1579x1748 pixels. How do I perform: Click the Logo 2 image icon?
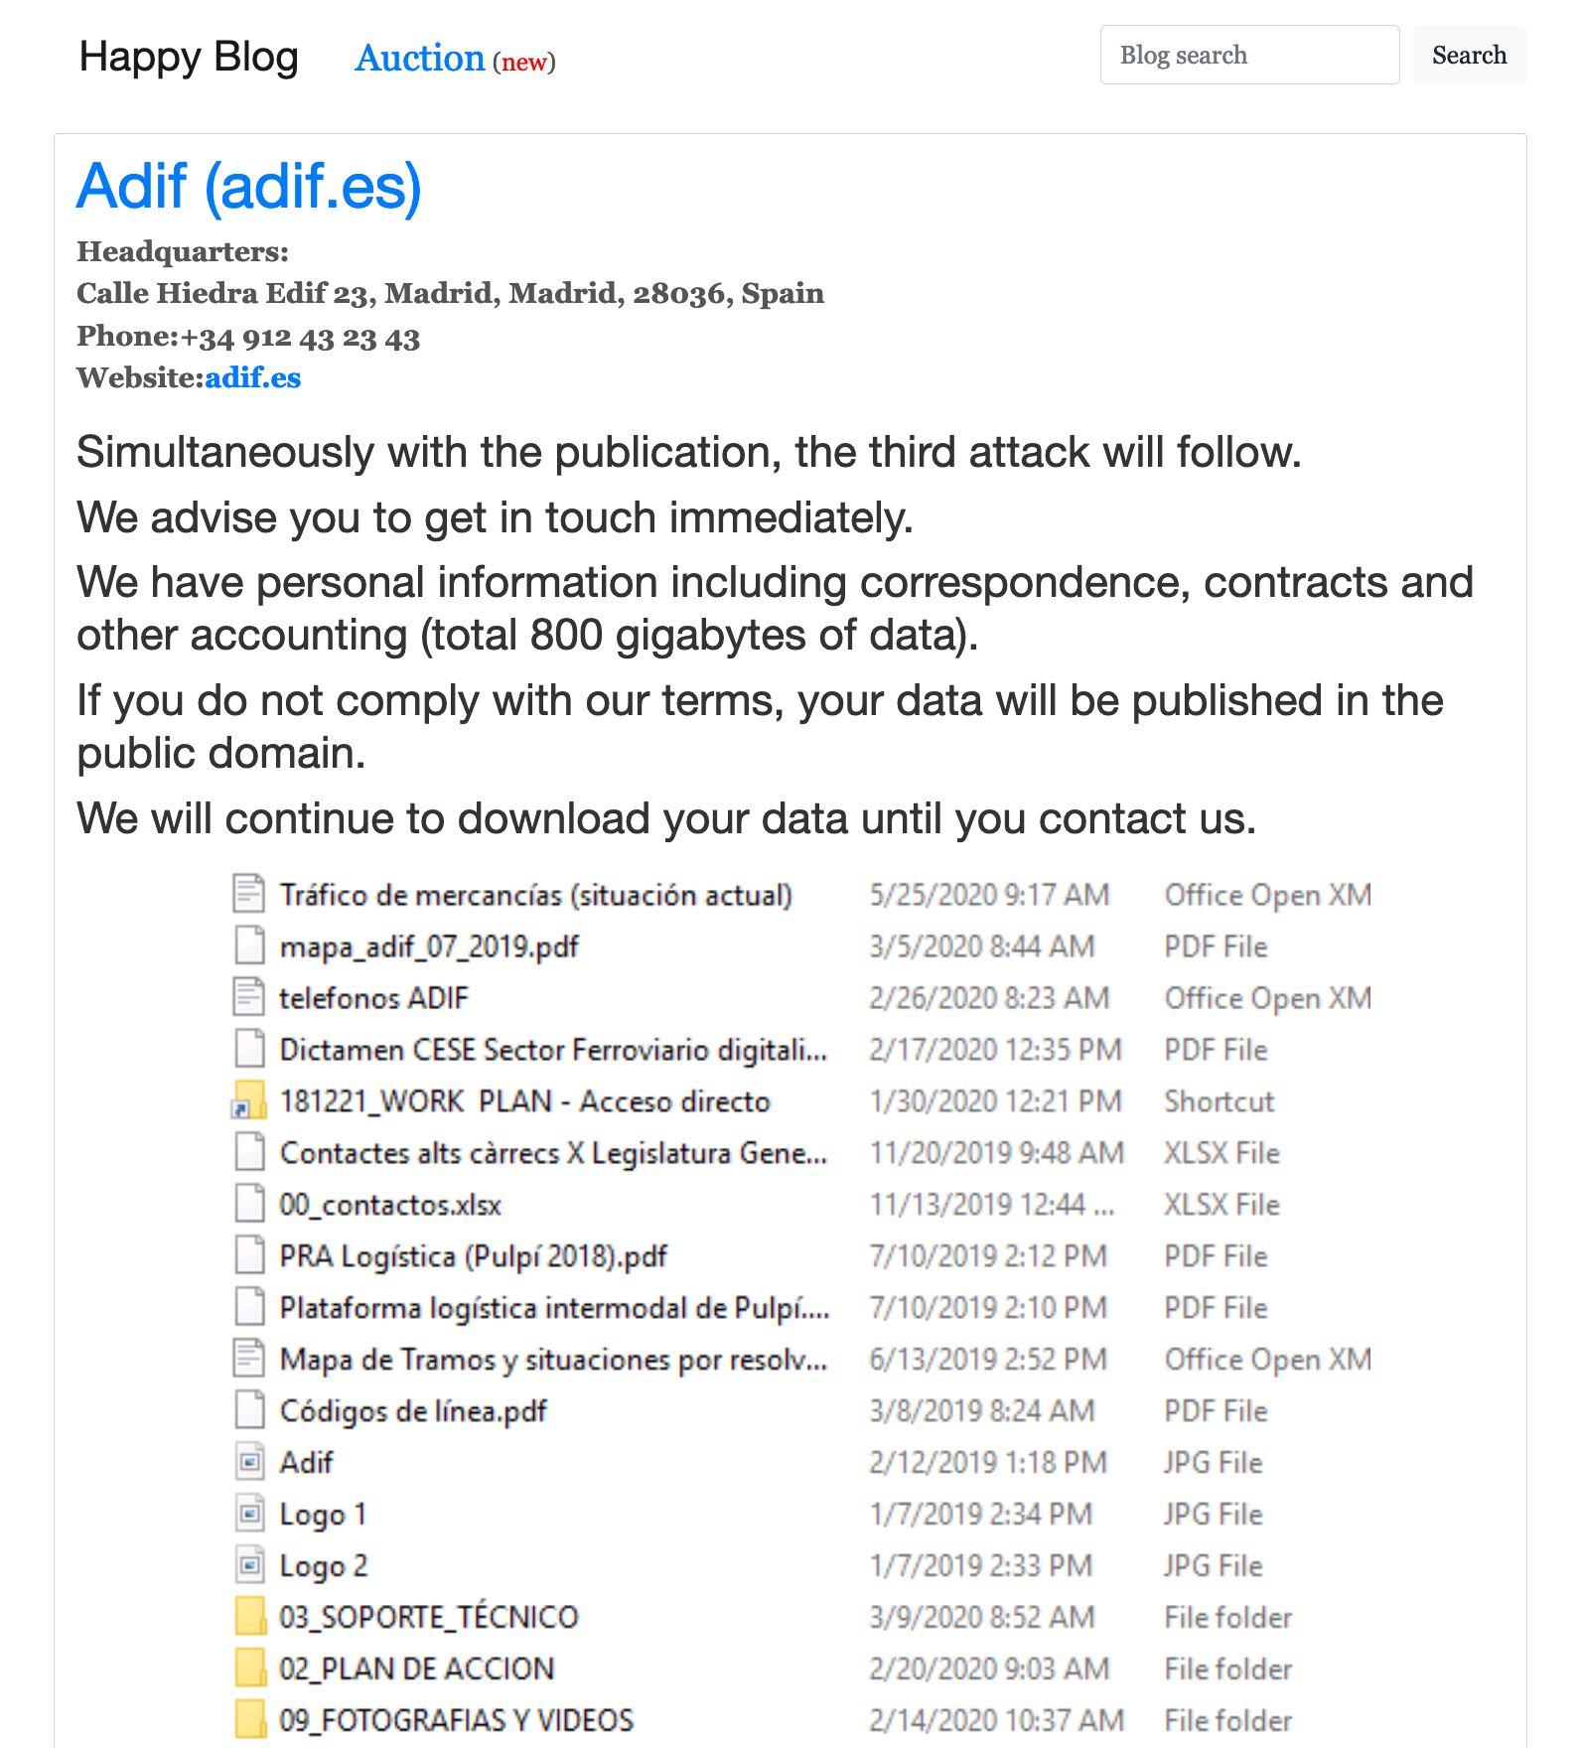tap(248, 1565)
